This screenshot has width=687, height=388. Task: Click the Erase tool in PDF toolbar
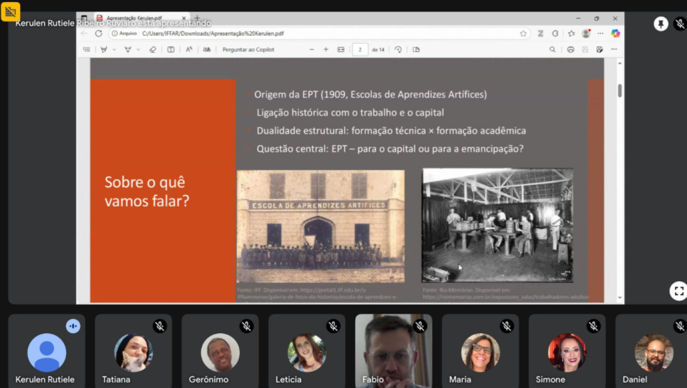[x=153, y=49]
